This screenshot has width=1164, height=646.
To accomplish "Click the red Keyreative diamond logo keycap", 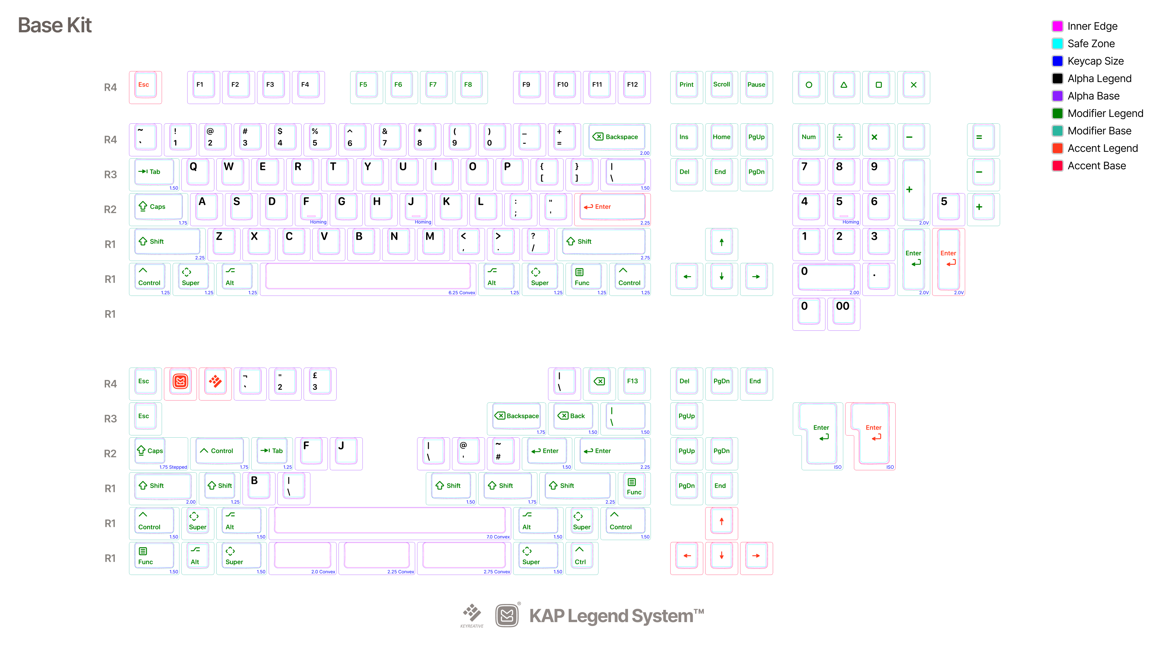I will 215,384.
